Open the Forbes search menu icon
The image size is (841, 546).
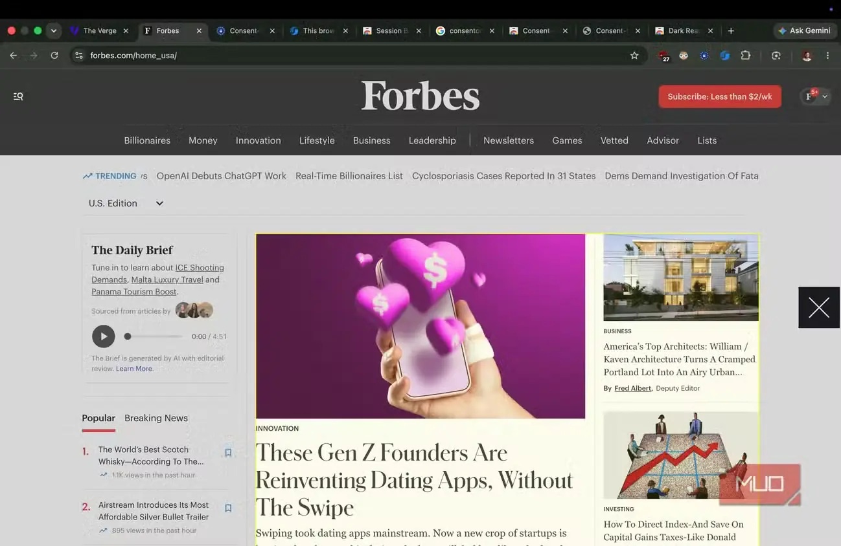click(18, 96)
